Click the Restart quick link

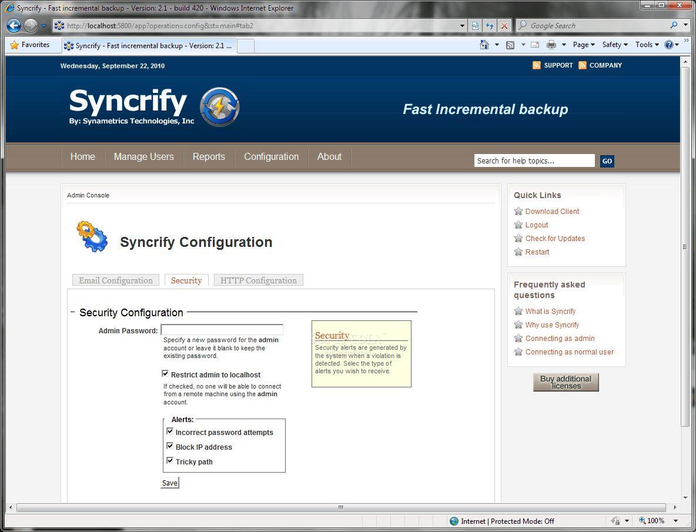[537, 252]
